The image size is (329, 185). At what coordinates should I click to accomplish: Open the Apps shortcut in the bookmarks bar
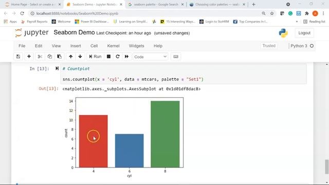point(10,22)
